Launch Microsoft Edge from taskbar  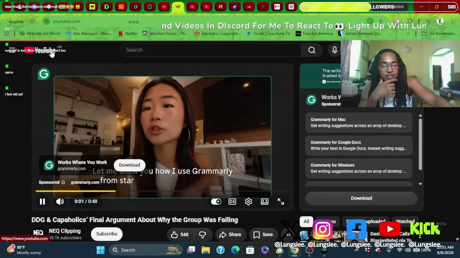coord(235,250)
